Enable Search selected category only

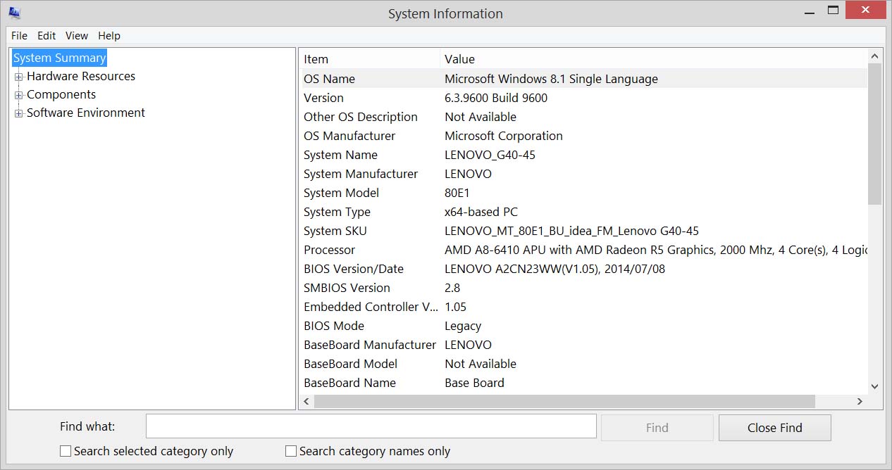66,452
